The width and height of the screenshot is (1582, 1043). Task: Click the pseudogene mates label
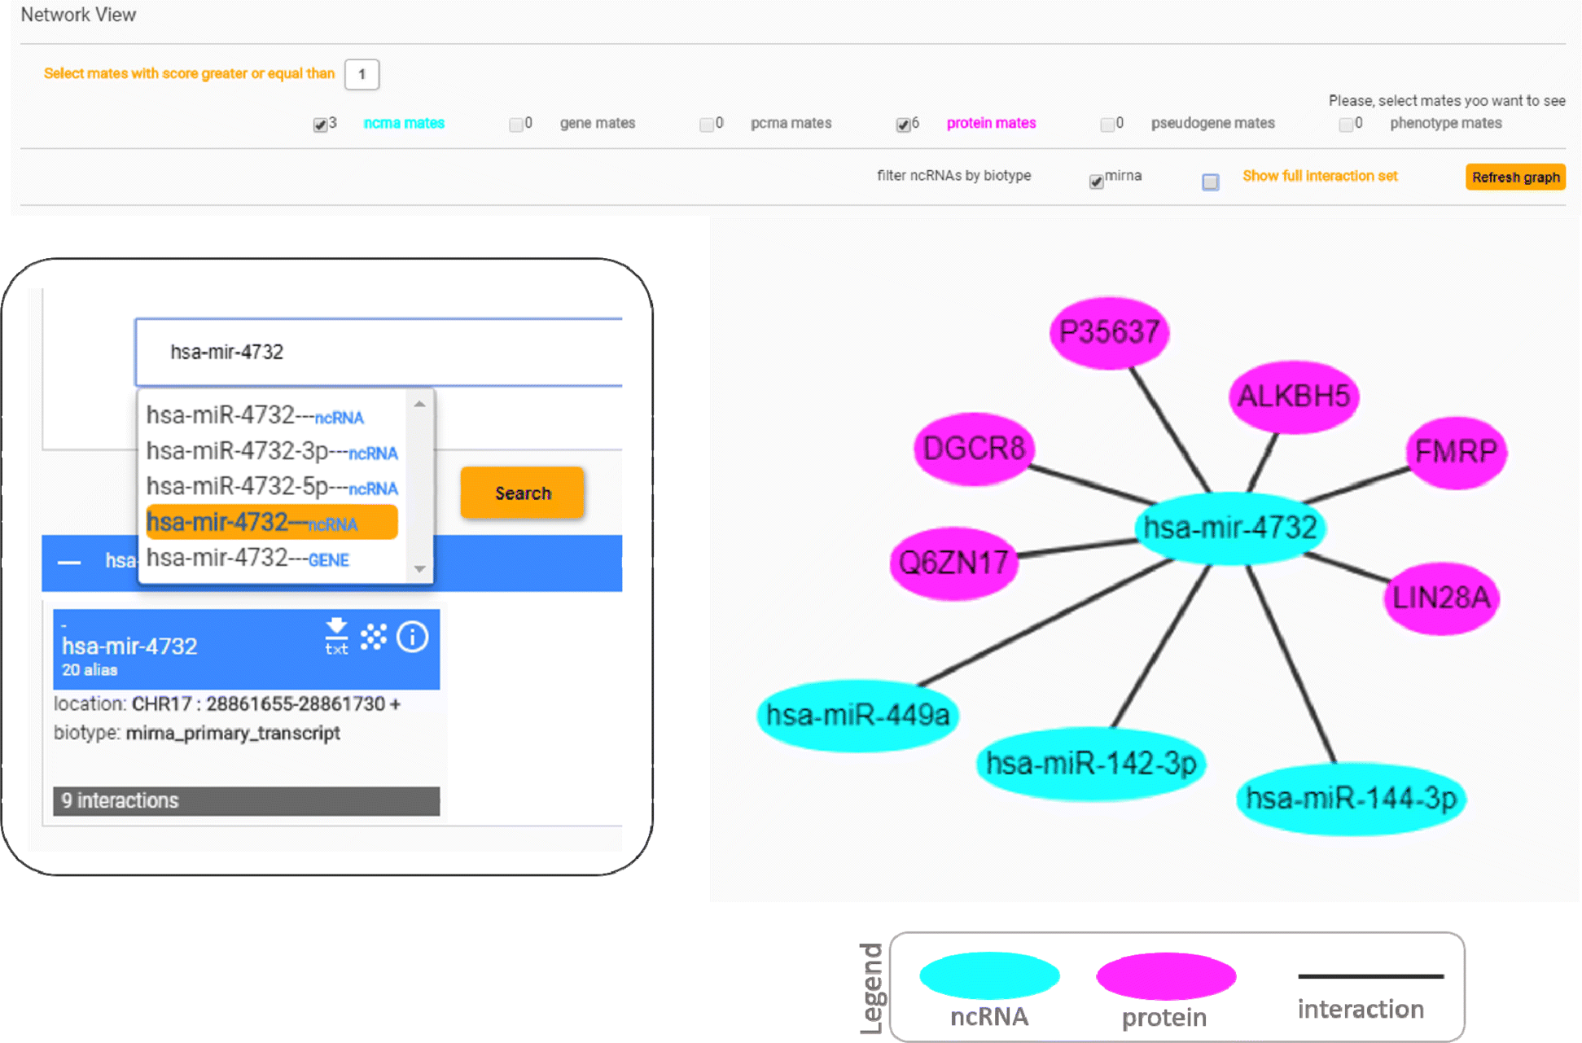pyautogui.click(x=1212, y=123)
